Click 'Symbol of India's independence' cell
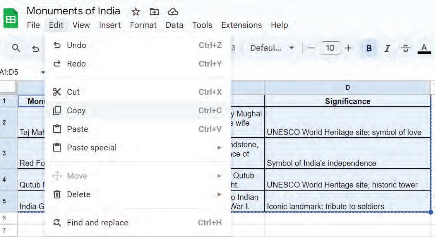The width and height of the screenshot is (435, 237). pyautogui.click(x=348, y=153)
